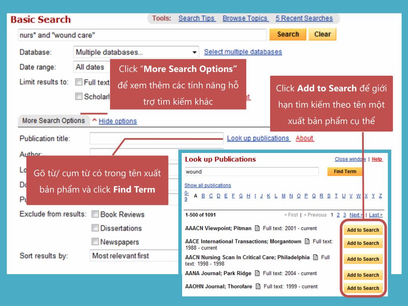The height and width of the screenshot is (306, 408).
Task: Enable the Scholarly limit checkbox
Action: (78, 96)
